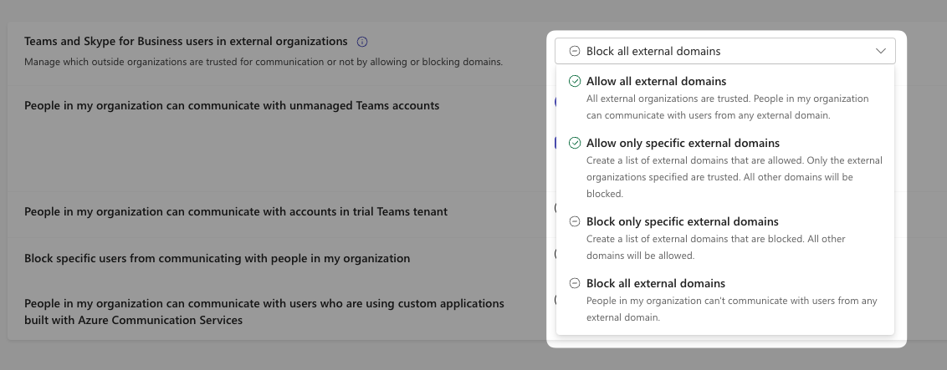Click 'Manage which outside organizations are trusted' description
Screen dimensions: 947x370
[x=264, y=62]
